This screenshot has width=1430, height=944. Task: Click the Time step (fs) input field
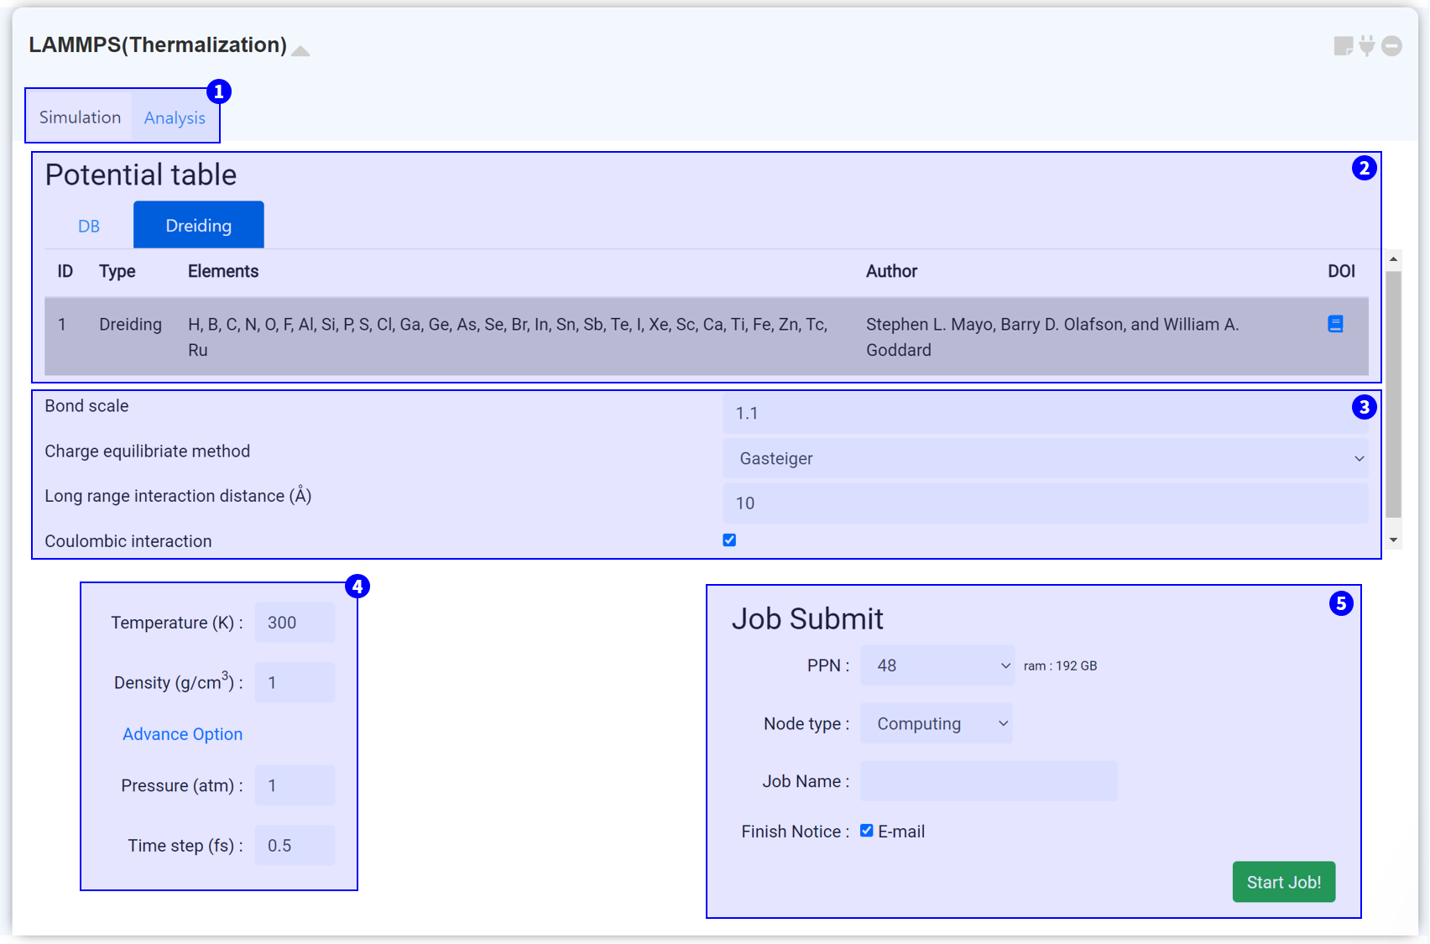pos(295,846)
